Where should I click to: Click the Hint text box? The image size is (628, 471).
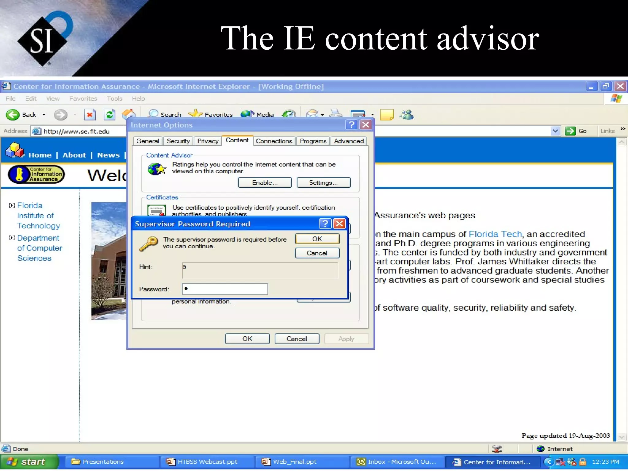pyautogui.click(x=260, y=270)
